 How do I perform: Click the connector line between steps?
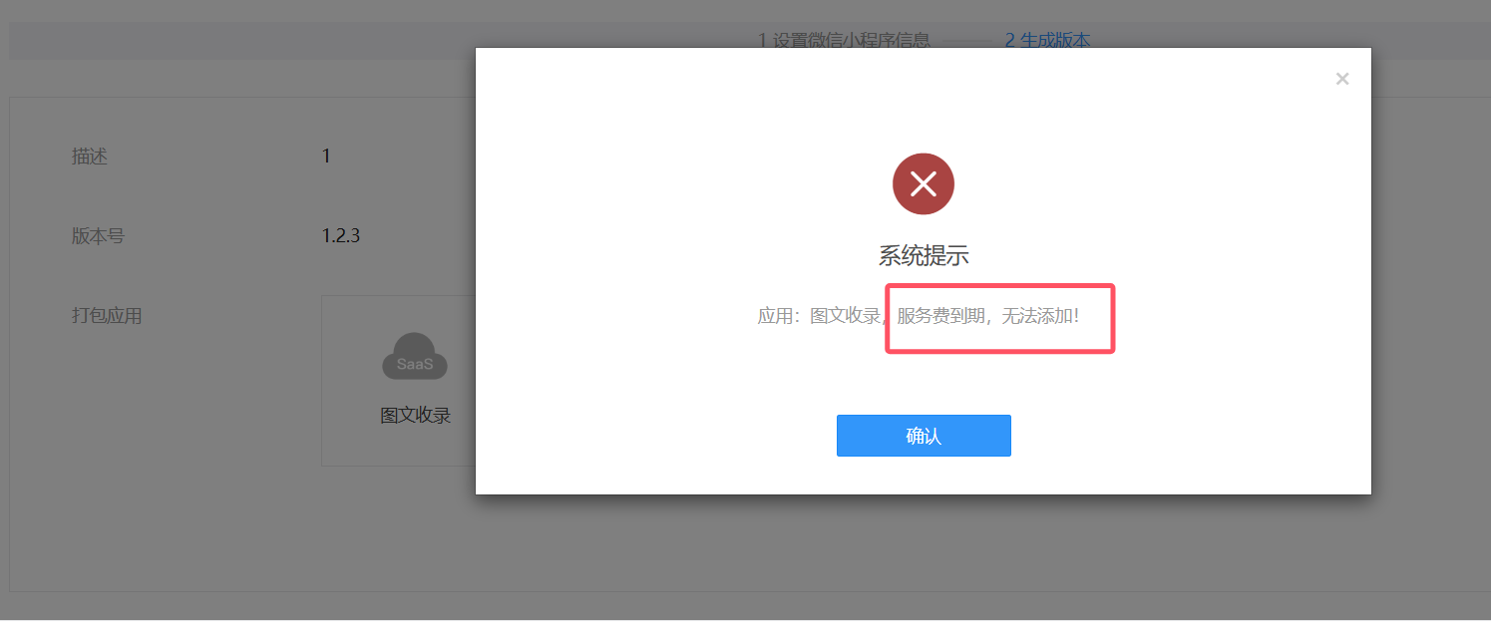[967, 41]
